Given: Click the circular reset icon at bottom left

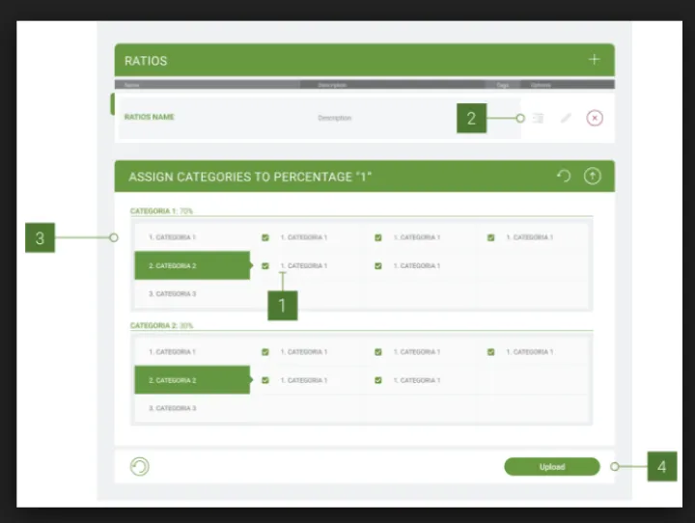Looking at the screenshot, I should (140, 467).
